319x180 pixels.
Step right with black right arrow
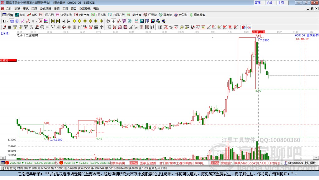point(69,21)
